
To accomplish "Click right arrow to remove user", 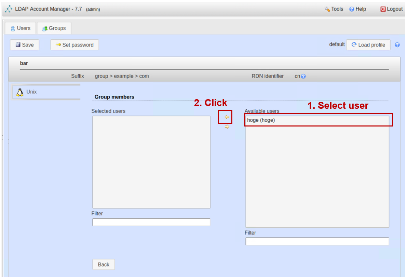I will tap(227, 127).
